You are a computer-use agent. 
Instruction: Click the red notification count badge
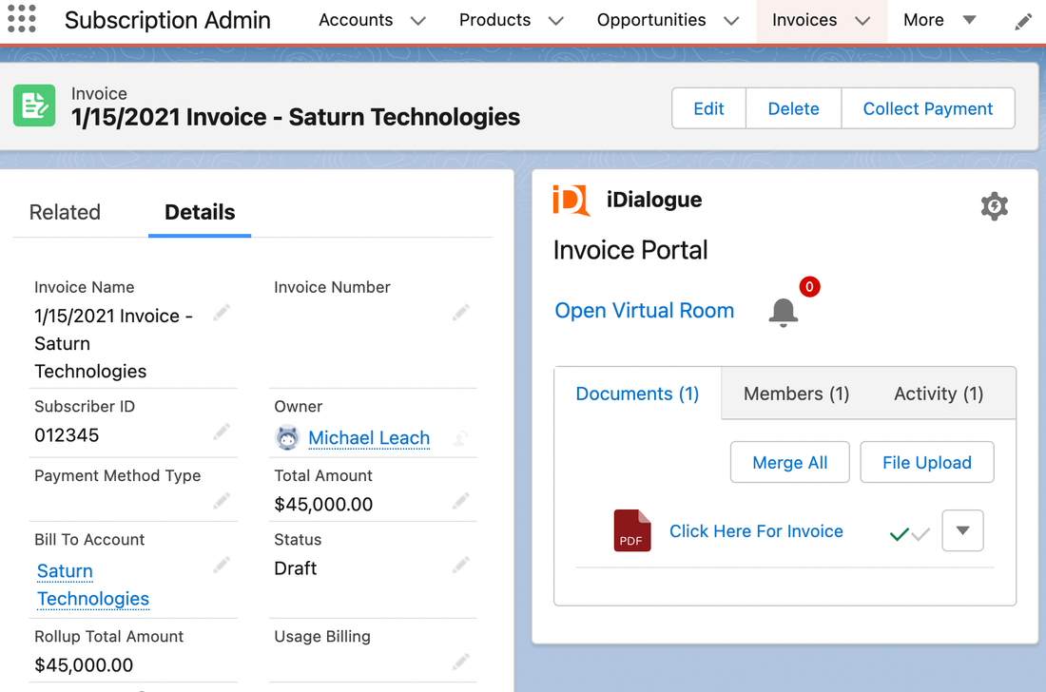tap(809, 287)
